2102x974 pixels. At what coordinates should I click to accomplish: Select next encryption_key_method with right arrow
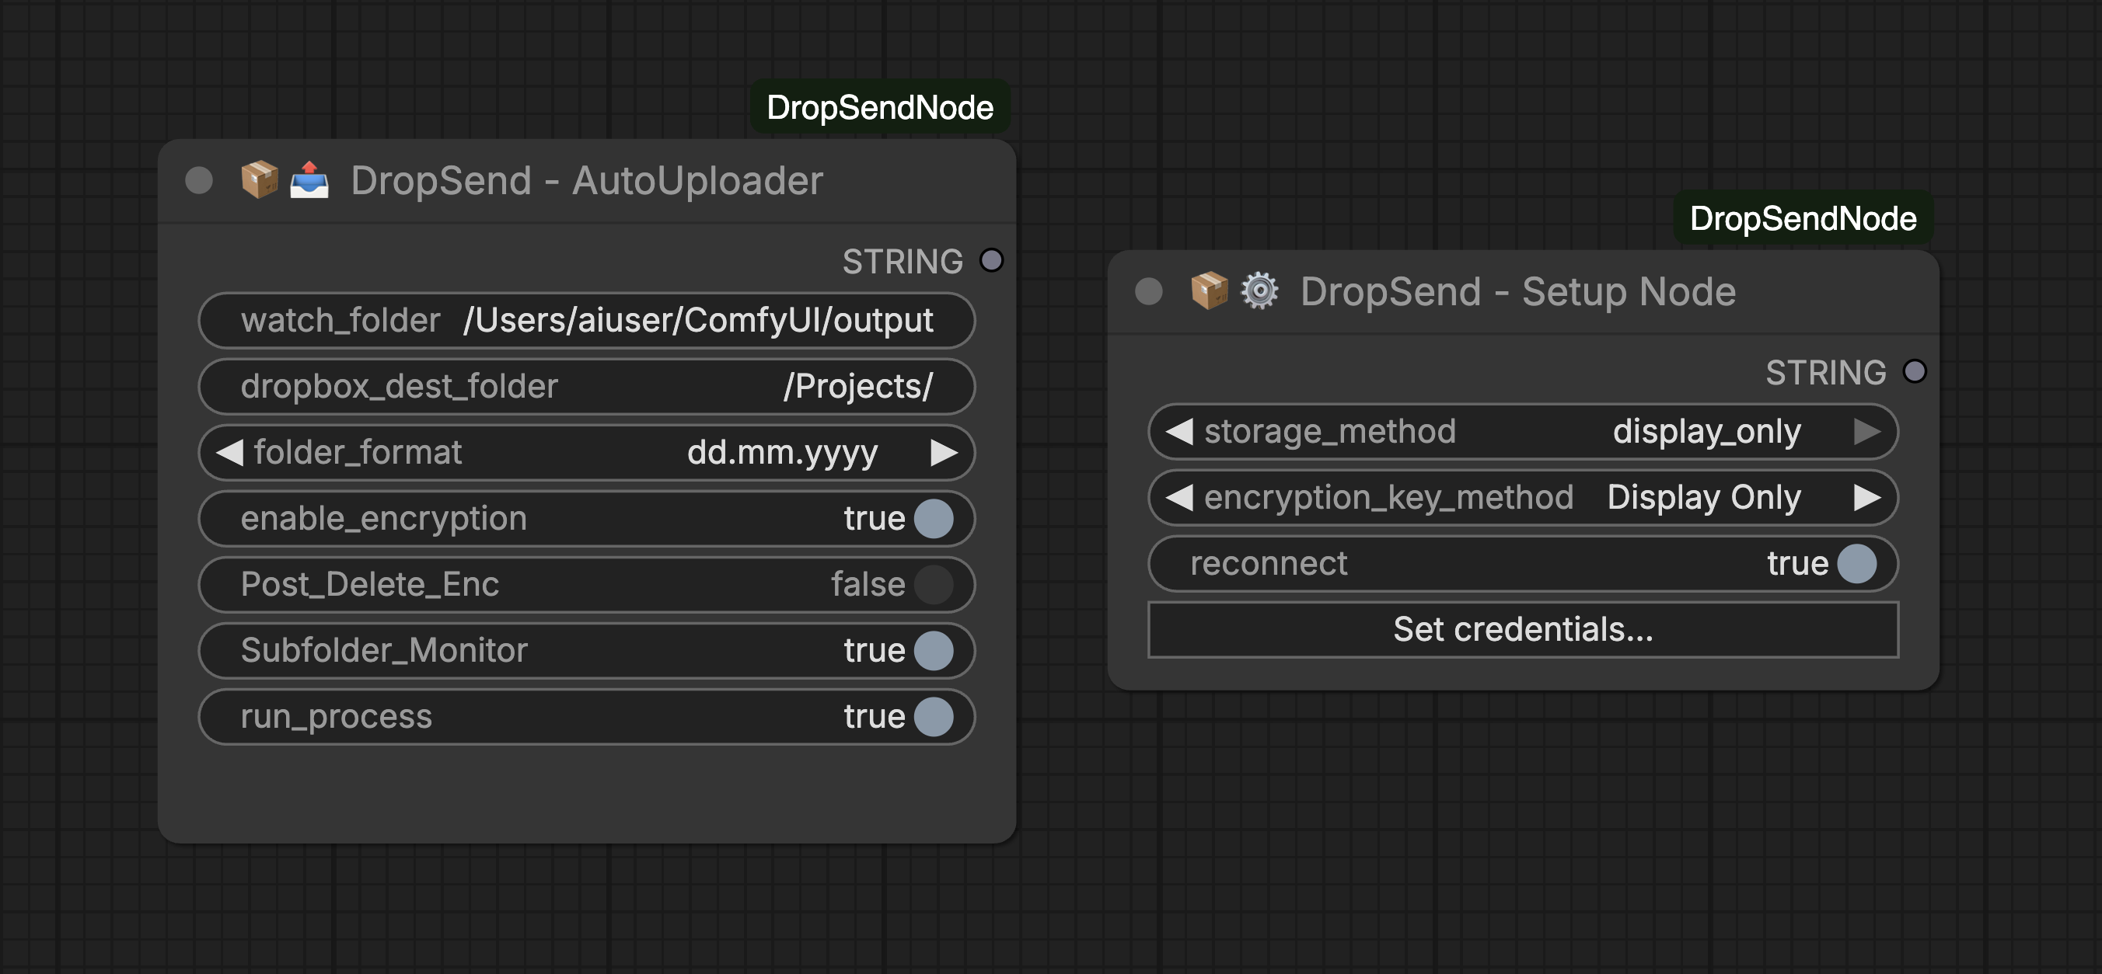click(1867, 497)
